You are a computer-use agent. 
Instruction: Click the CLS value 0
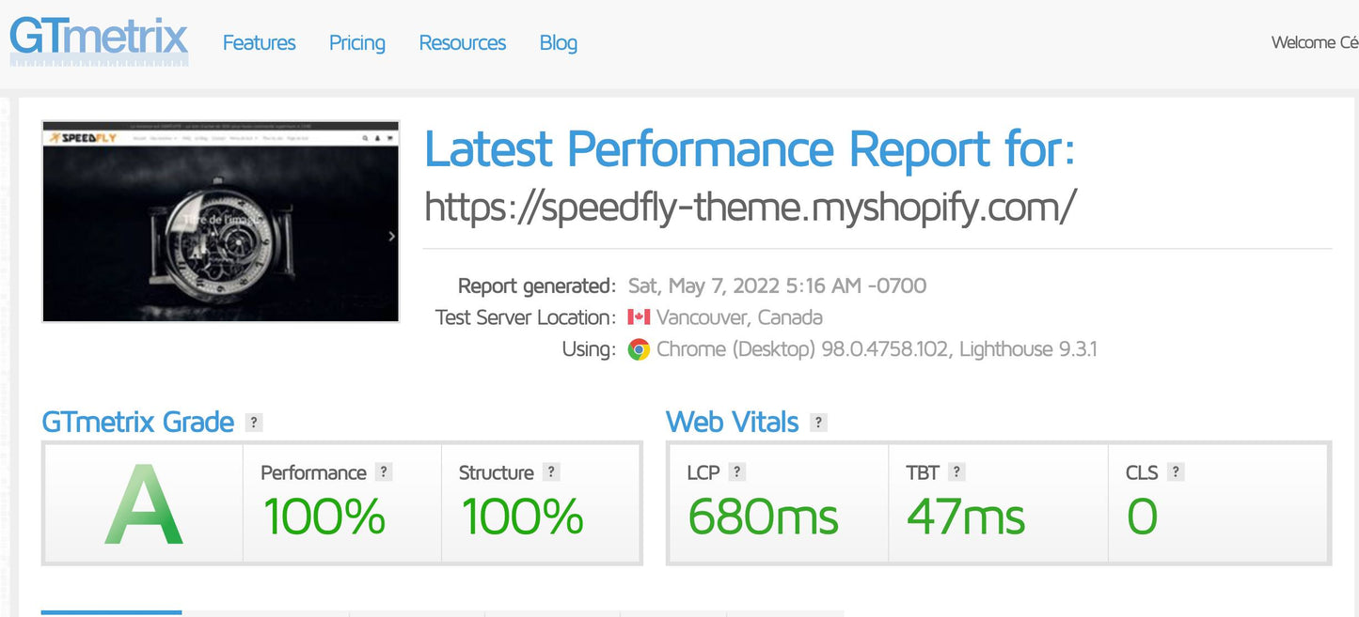pos(1142,517)
